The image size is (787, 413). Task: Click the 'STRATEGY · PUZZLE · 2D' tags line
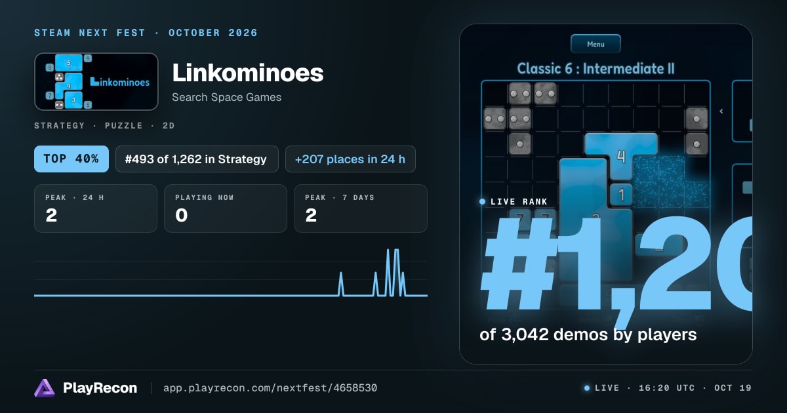[x=104, y=125]
